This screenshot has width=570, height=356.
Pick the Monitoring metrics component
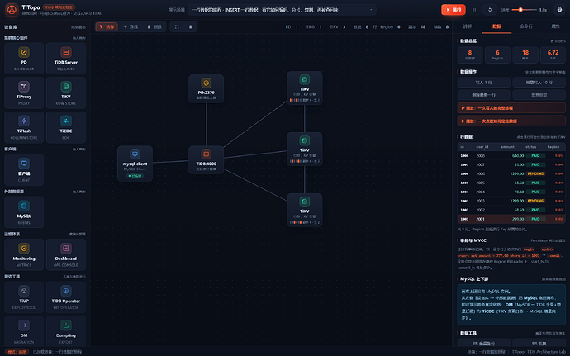point(24,254)
